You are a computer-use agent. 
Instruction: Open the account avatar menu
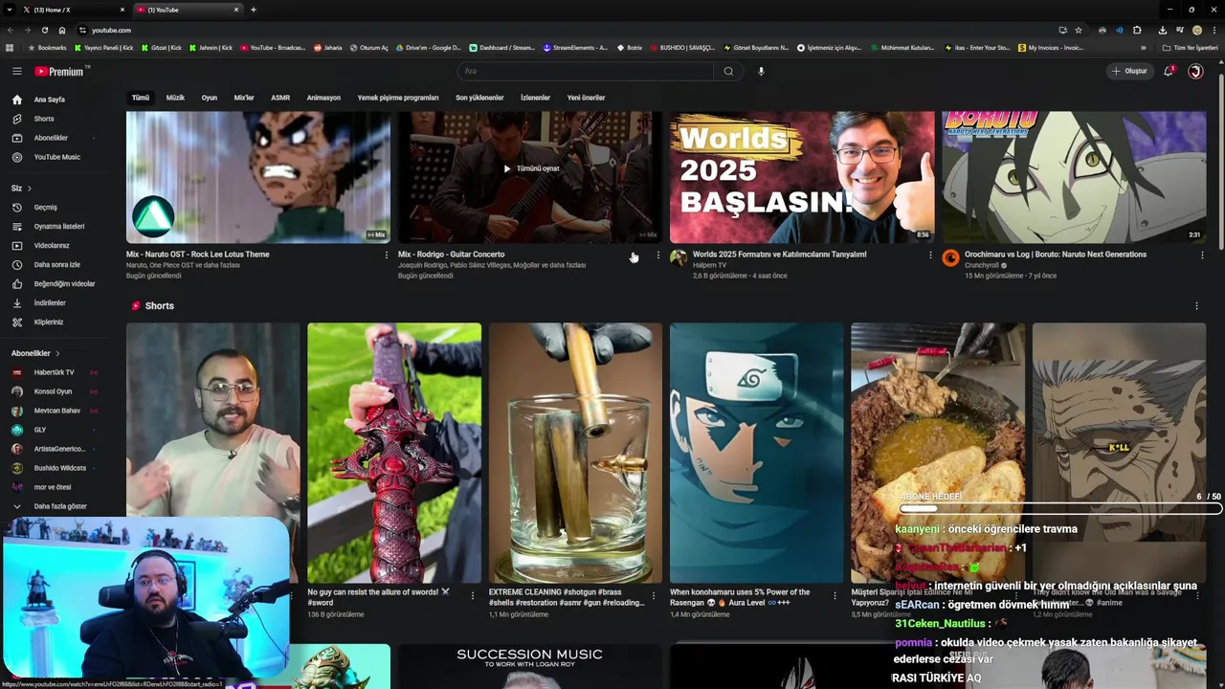click(1195, 71)
